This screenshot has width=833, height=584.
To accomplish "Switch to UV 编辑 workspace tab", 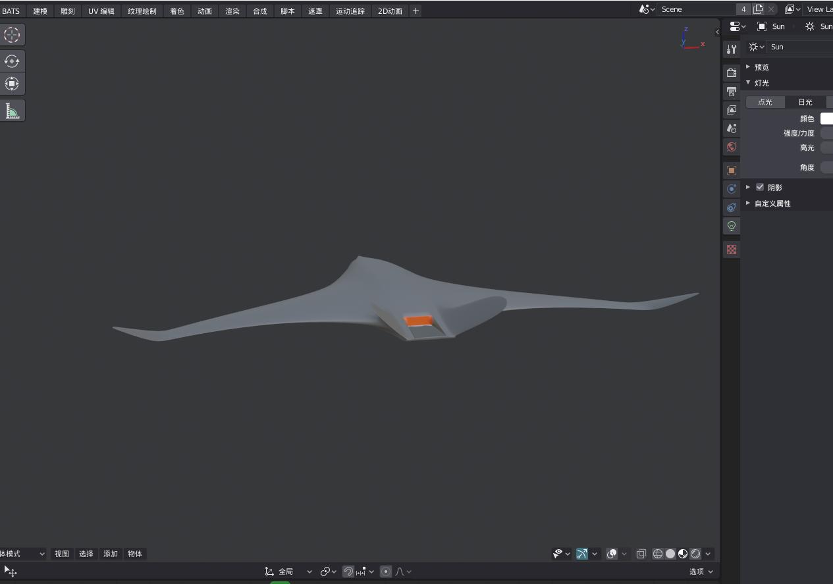I will [101, 11].
